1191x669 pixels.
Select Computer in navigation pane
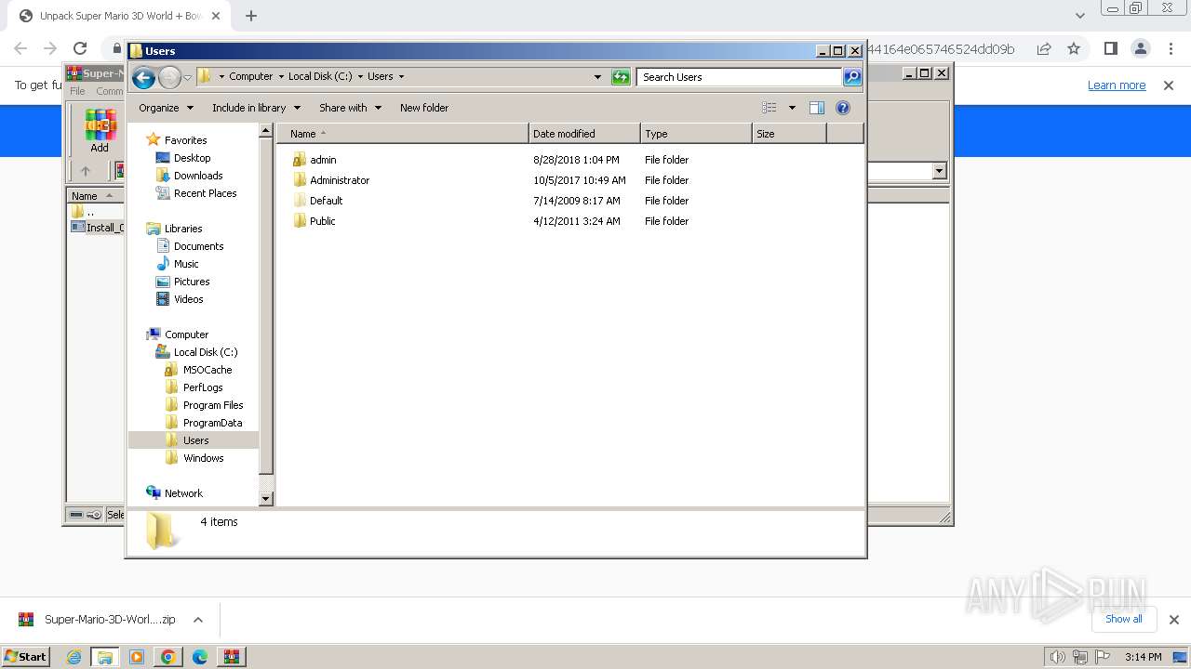point(186,334)
